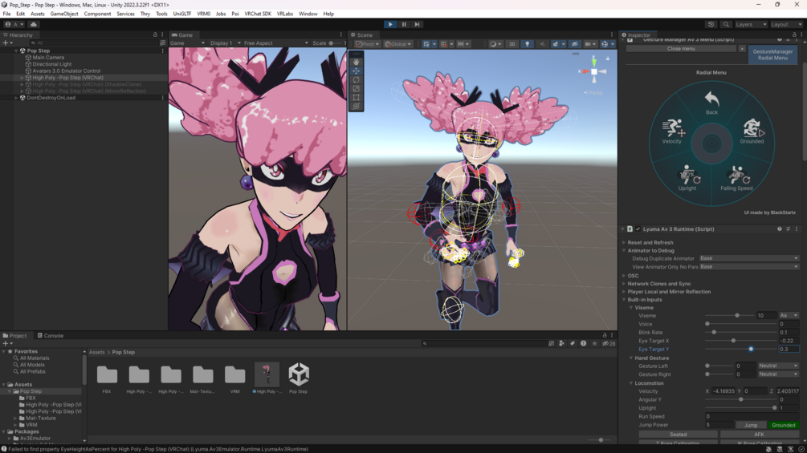Click the Grounded radial menu option

coord(752,131)
